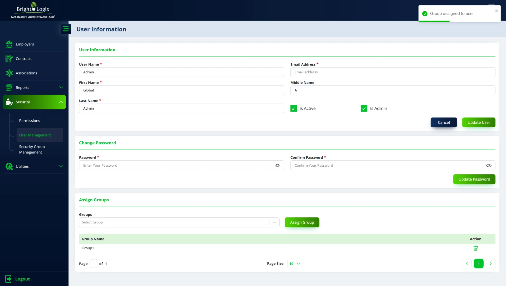Show password with Password field eye icon

point(277,166)
